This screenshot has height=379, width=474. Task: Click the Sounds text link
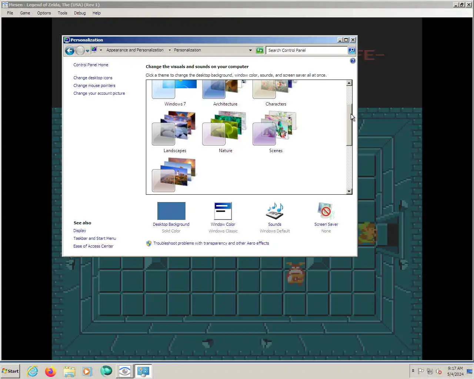pos(275,224)
